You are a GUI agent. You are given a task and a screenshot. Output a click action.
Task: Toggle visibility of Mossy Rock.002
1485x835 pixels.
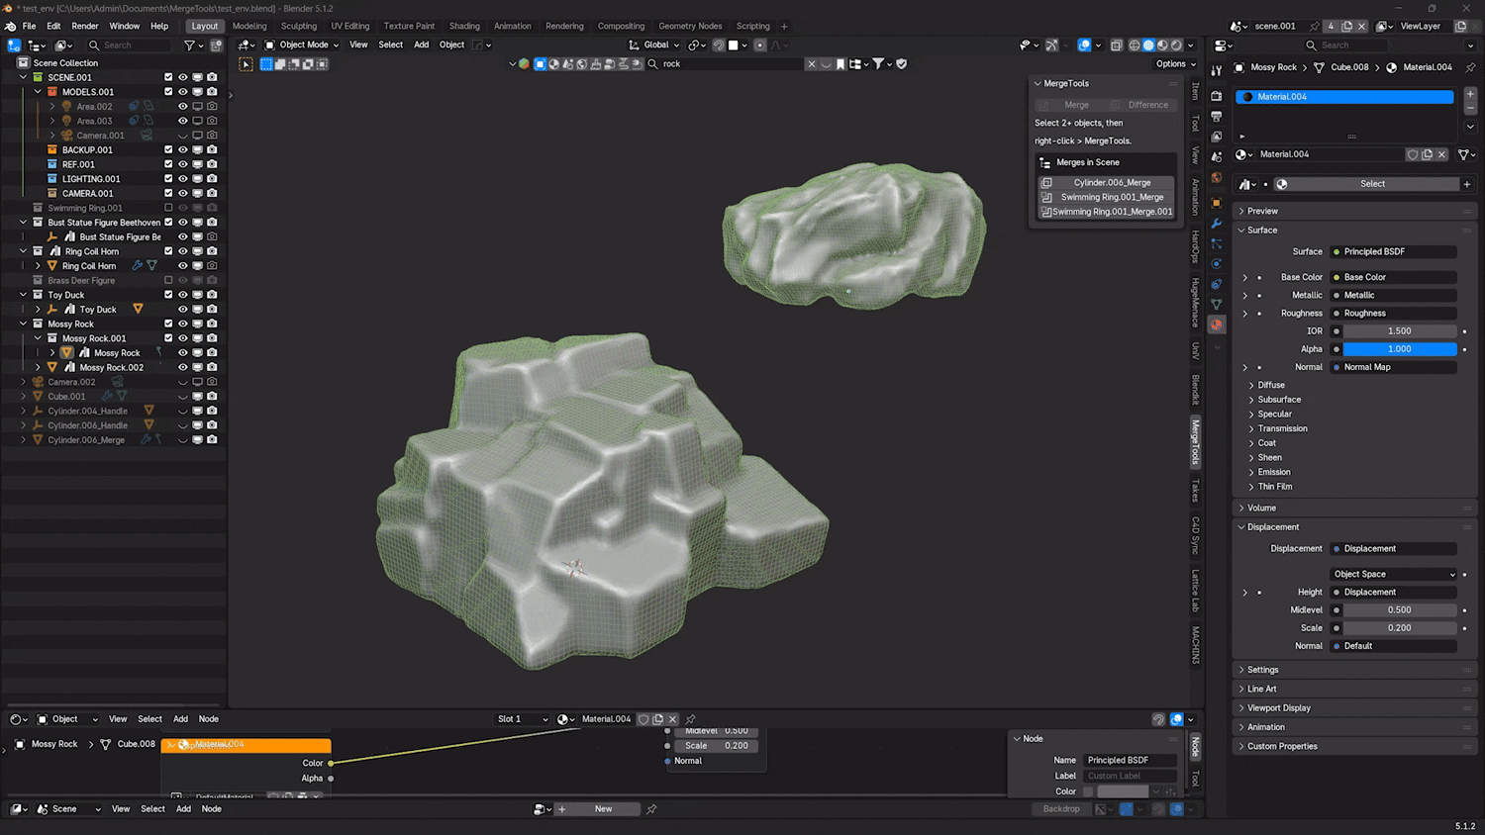(182, 367)
